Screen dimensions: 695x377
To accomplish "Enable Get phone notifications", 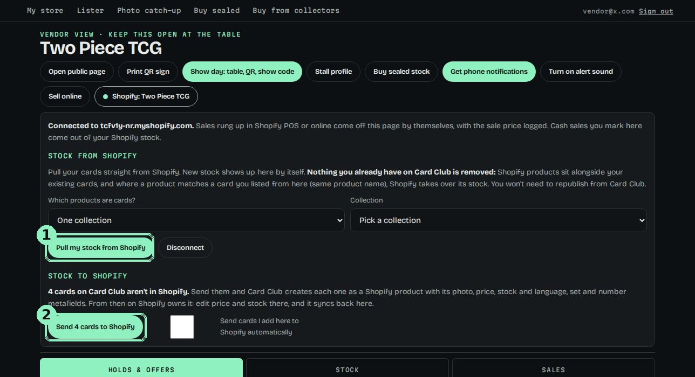I will [489, 72].
